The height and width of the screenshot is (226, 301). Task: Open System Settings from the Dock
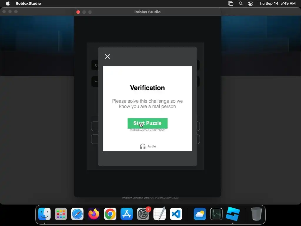tap(143, 214)
